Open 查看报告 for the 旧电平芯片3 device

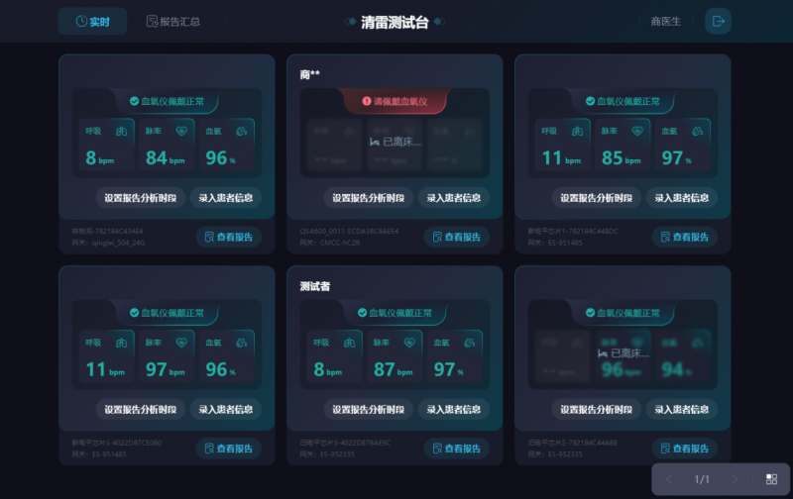click(x=456, y=449)
